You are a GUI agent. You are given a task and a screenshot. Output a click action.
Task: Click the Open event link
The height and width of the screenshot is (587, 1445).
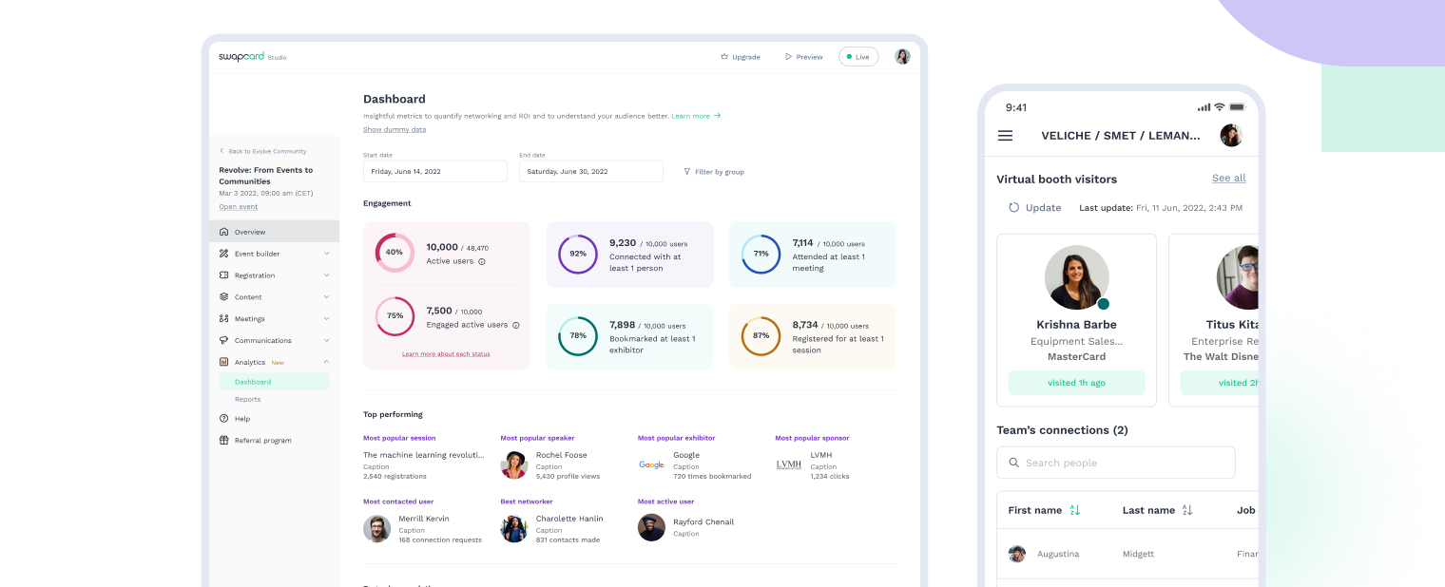[x=238, y=206]
